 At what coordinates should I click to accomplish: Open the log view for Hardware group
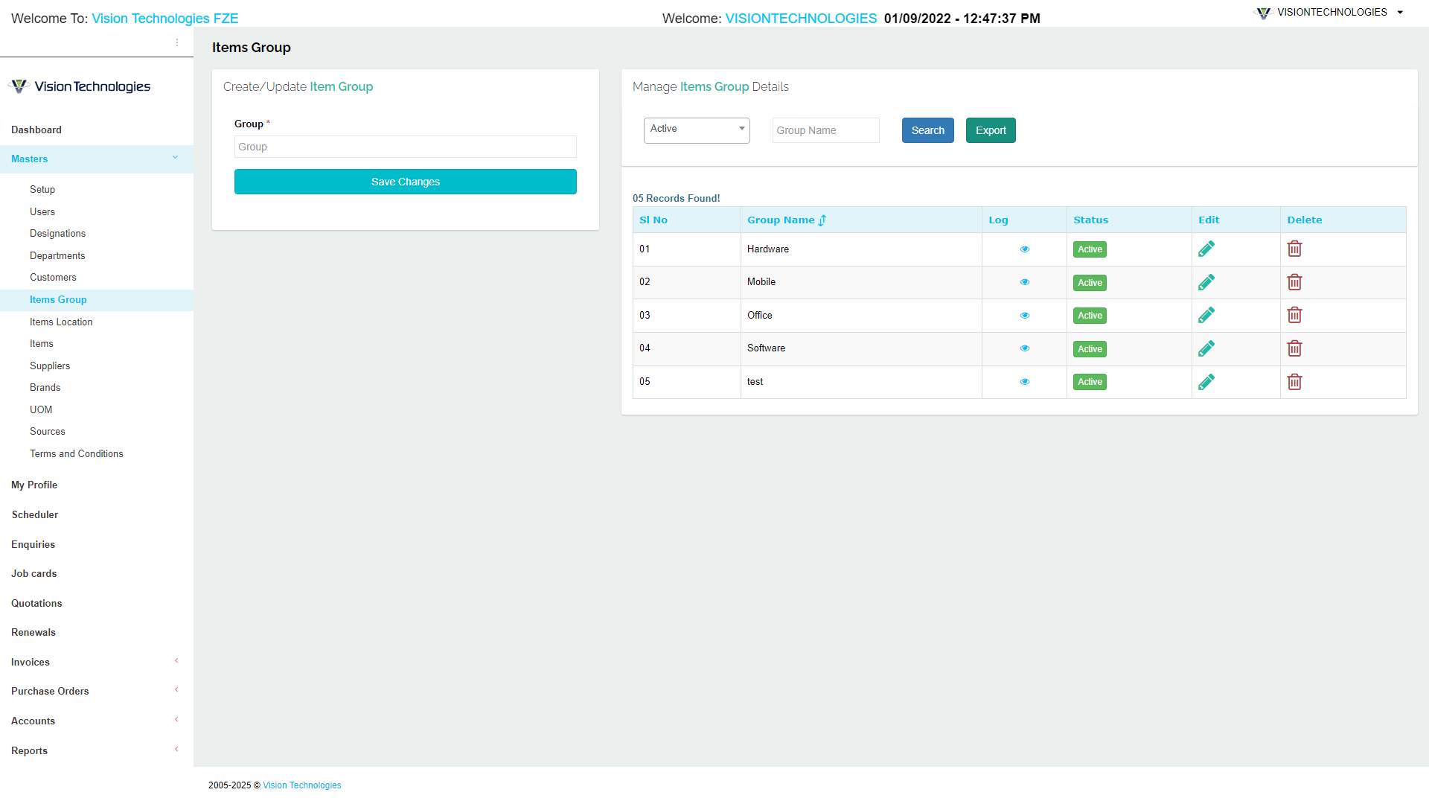click(x=1025, y=249)
